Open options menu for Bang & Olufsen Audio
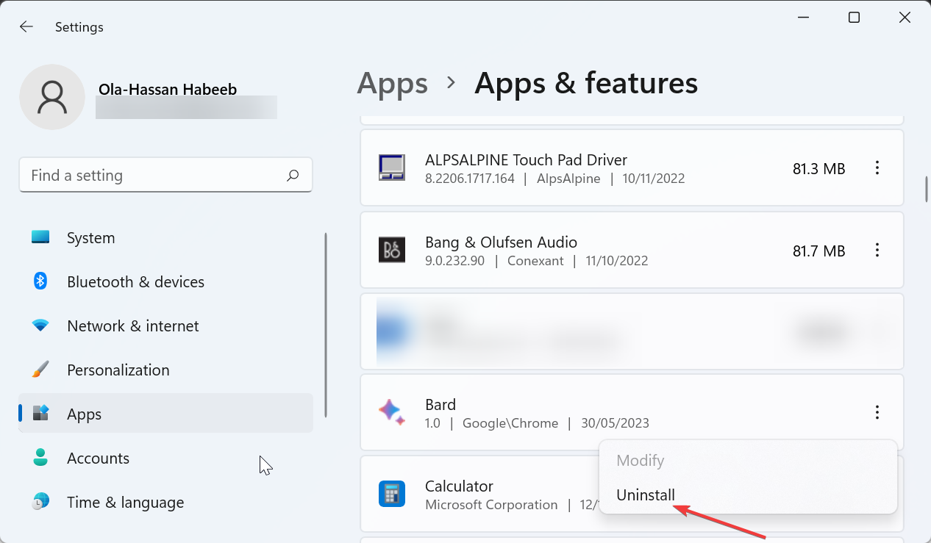 [877, 251]
